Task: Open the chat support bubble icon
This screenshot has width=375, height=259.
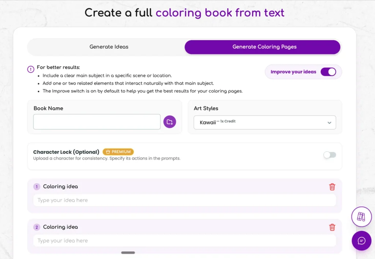Action: pos(361,241)
